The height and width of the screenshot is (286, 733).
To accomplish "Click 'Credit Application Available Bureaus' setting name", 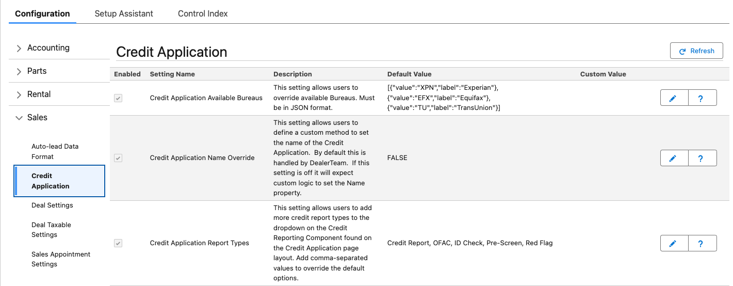I will (206, 98).
